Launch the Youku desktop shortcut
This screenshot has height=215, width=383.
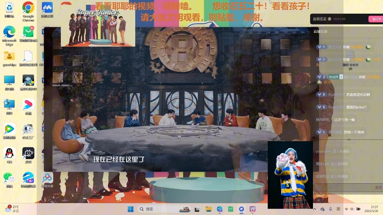(x=28, y=107)
